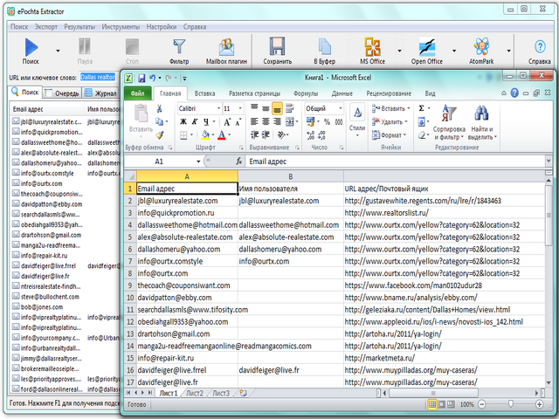
Task: Click Excel help question mark icon
Action: 514,93
